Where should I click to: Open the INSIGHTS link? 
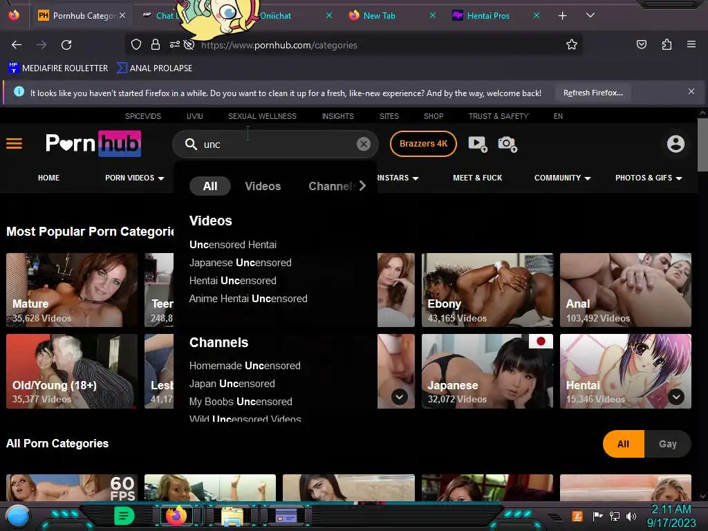[x=337, y=116]
